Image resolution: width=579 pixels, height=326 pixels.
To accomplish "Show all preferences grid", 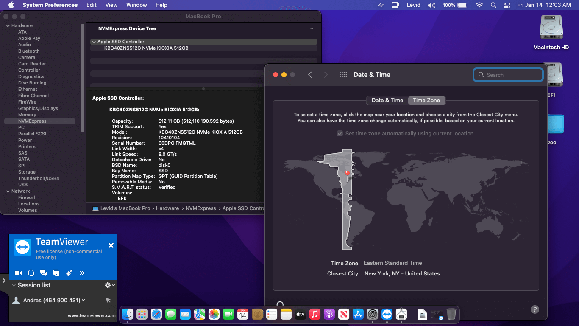I will coord(343,75).
